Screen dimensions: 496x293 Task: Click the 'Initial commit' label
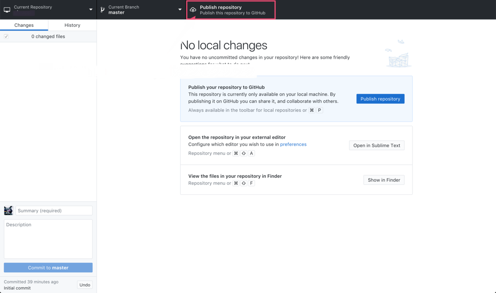point(17,288)
